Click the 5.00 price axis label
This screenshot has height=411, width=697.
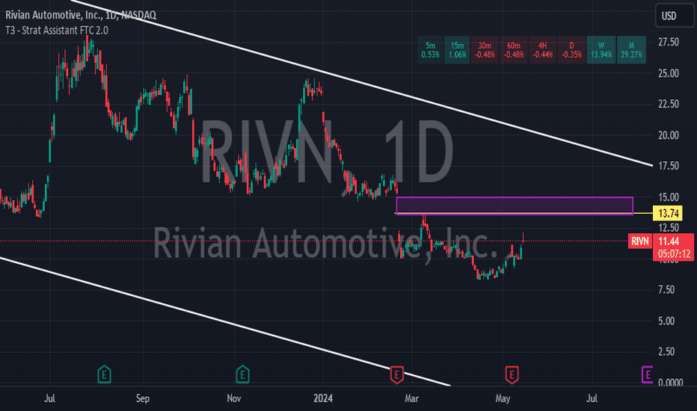click(666, 321)
